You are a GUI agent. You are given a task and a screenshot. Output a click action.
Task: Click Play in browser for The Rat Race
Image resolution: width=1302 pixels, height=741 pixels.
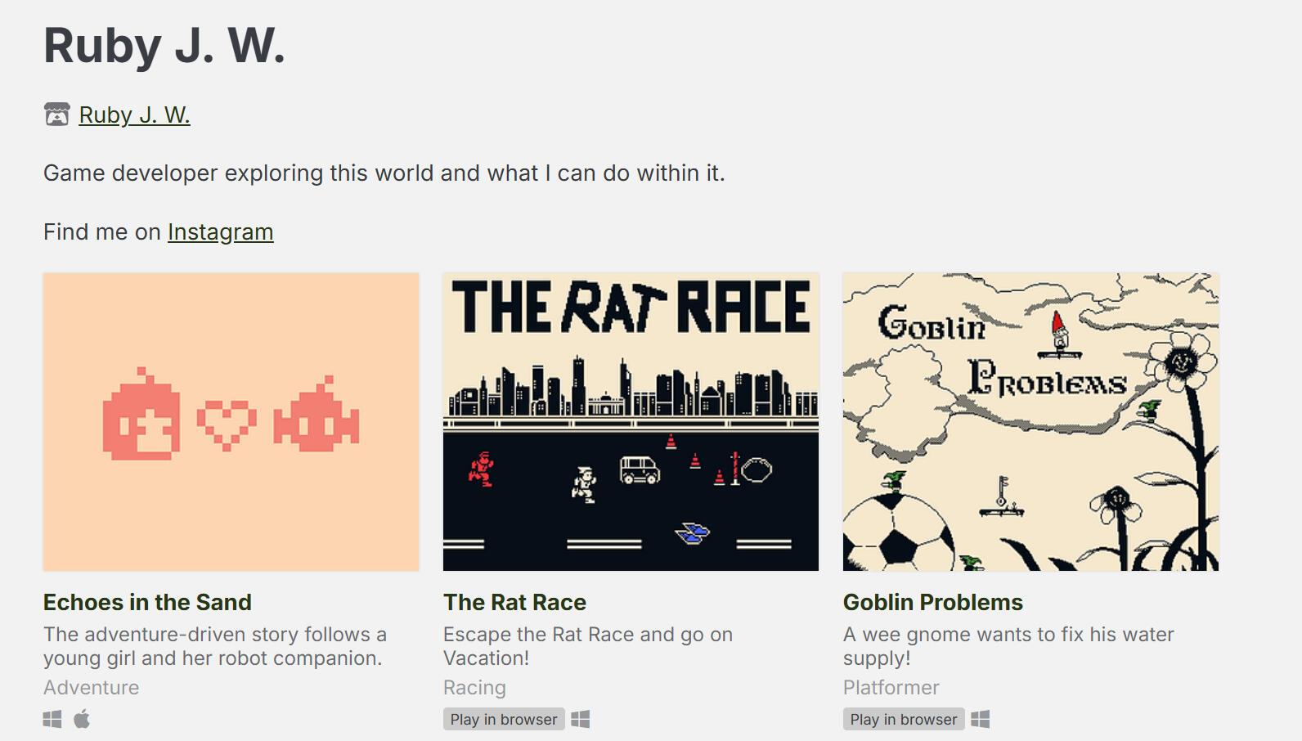point(504,720)
